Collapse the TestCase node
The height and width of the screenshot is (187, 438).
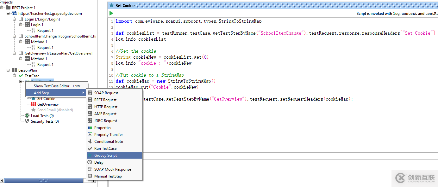(x=15, y=76)
